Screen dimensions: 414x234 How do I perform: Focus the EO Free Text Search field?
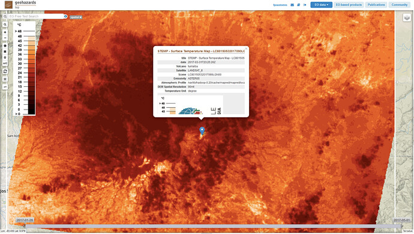35,16
